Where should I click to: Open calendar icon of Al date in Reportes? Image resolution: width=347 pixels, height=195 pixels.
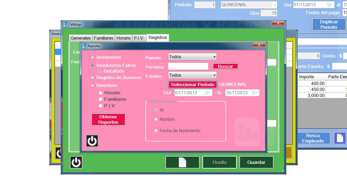pos(255,93)
